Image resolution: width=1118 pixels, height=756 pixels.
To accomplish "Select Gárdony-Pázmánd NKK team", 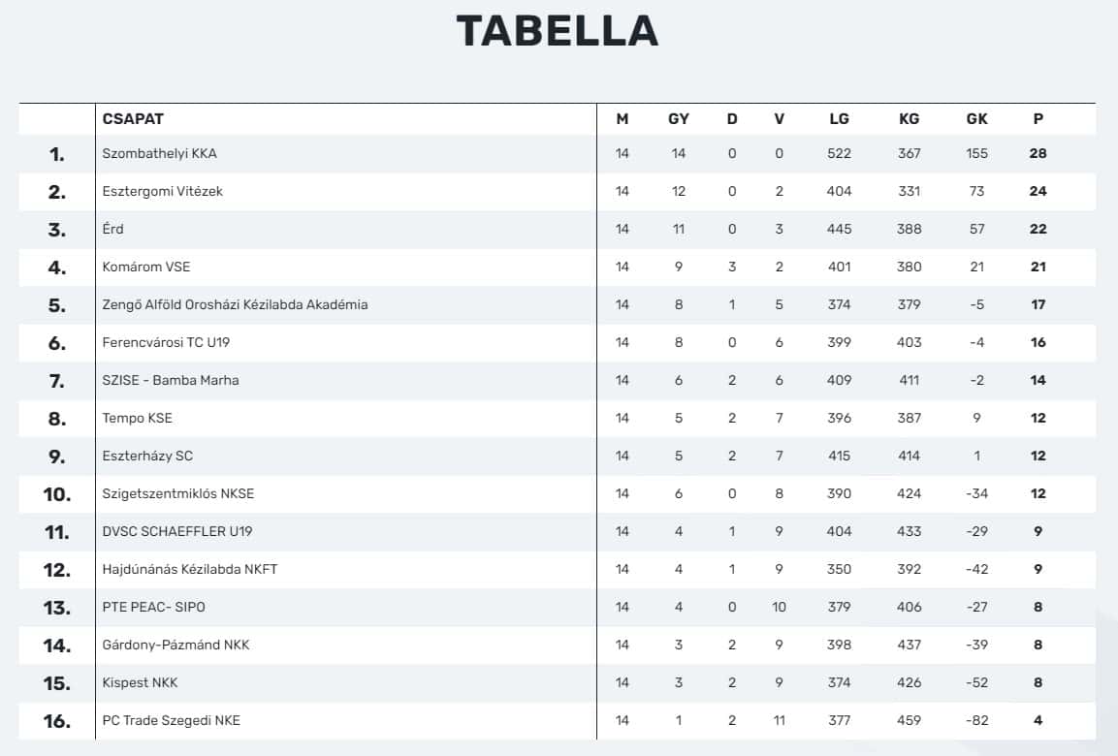I will (x=176, y=645).
